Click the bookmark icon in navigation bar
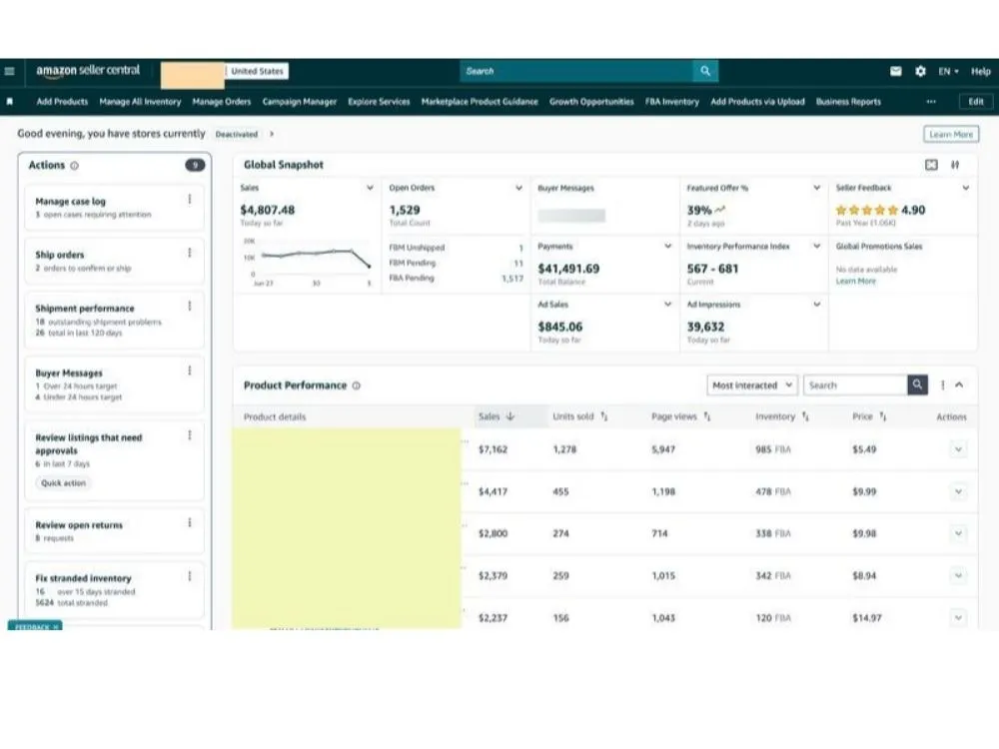999x749 pixels. [x=10, y=101]
